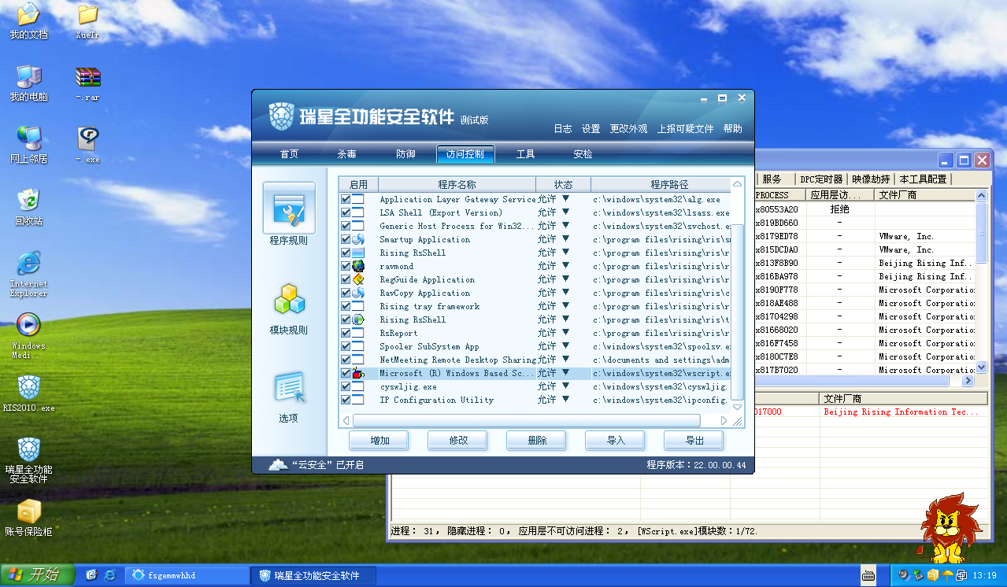Switch to 工具 tab

[x=525, y=154]
